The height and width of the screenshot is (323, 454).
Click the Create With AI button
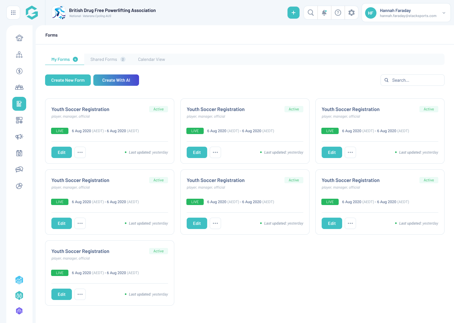click(x=116, y=80)
